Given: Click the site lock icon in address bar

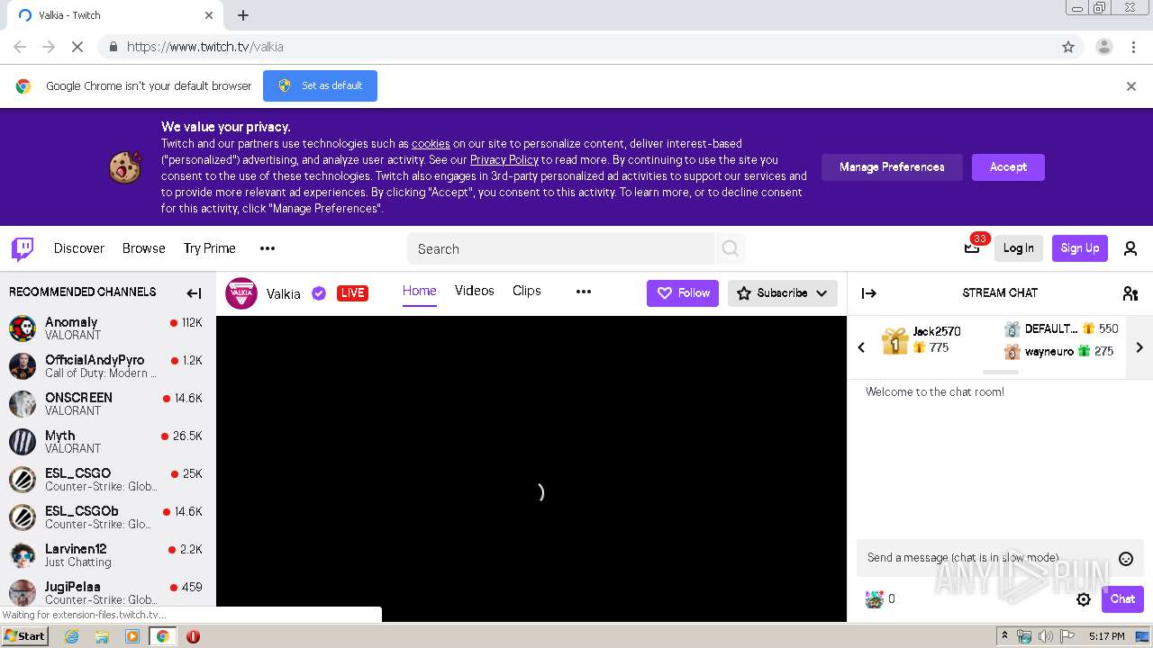Looking at the screenshot, I should (x=113, y=47).
